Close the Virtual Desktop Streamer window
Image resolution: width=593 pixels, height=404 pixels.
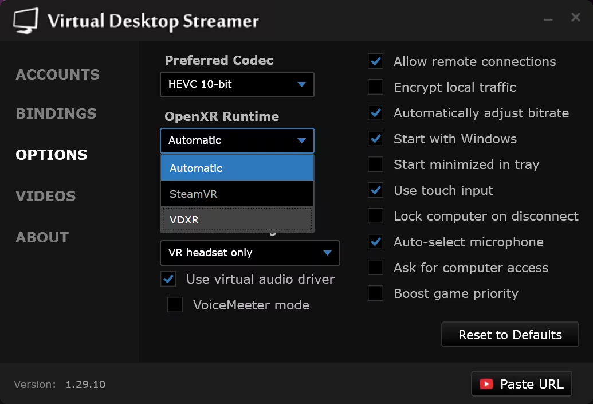coord(576,17)
